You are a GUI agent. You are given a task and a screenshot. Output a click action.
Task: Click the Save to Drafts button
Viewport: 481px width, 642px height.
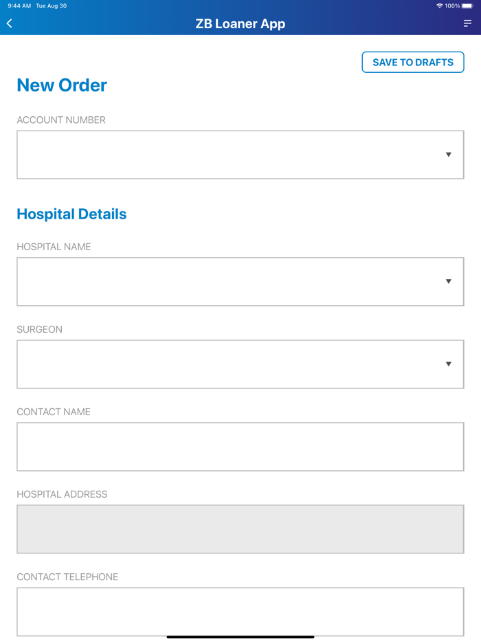coord(413,62)
